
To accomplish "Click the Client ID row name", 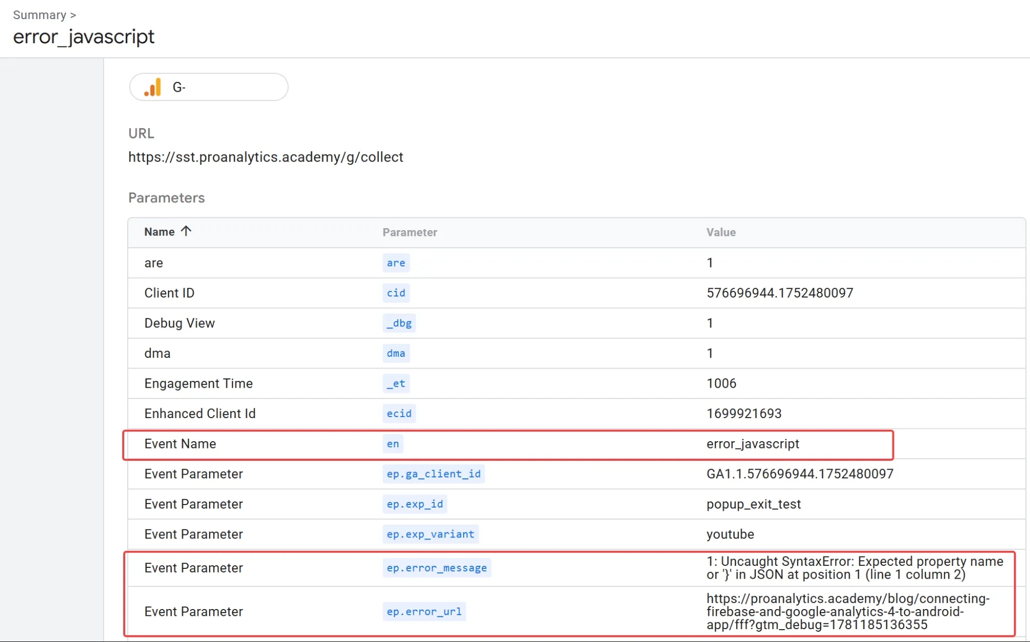I will [x=169, y=293].
